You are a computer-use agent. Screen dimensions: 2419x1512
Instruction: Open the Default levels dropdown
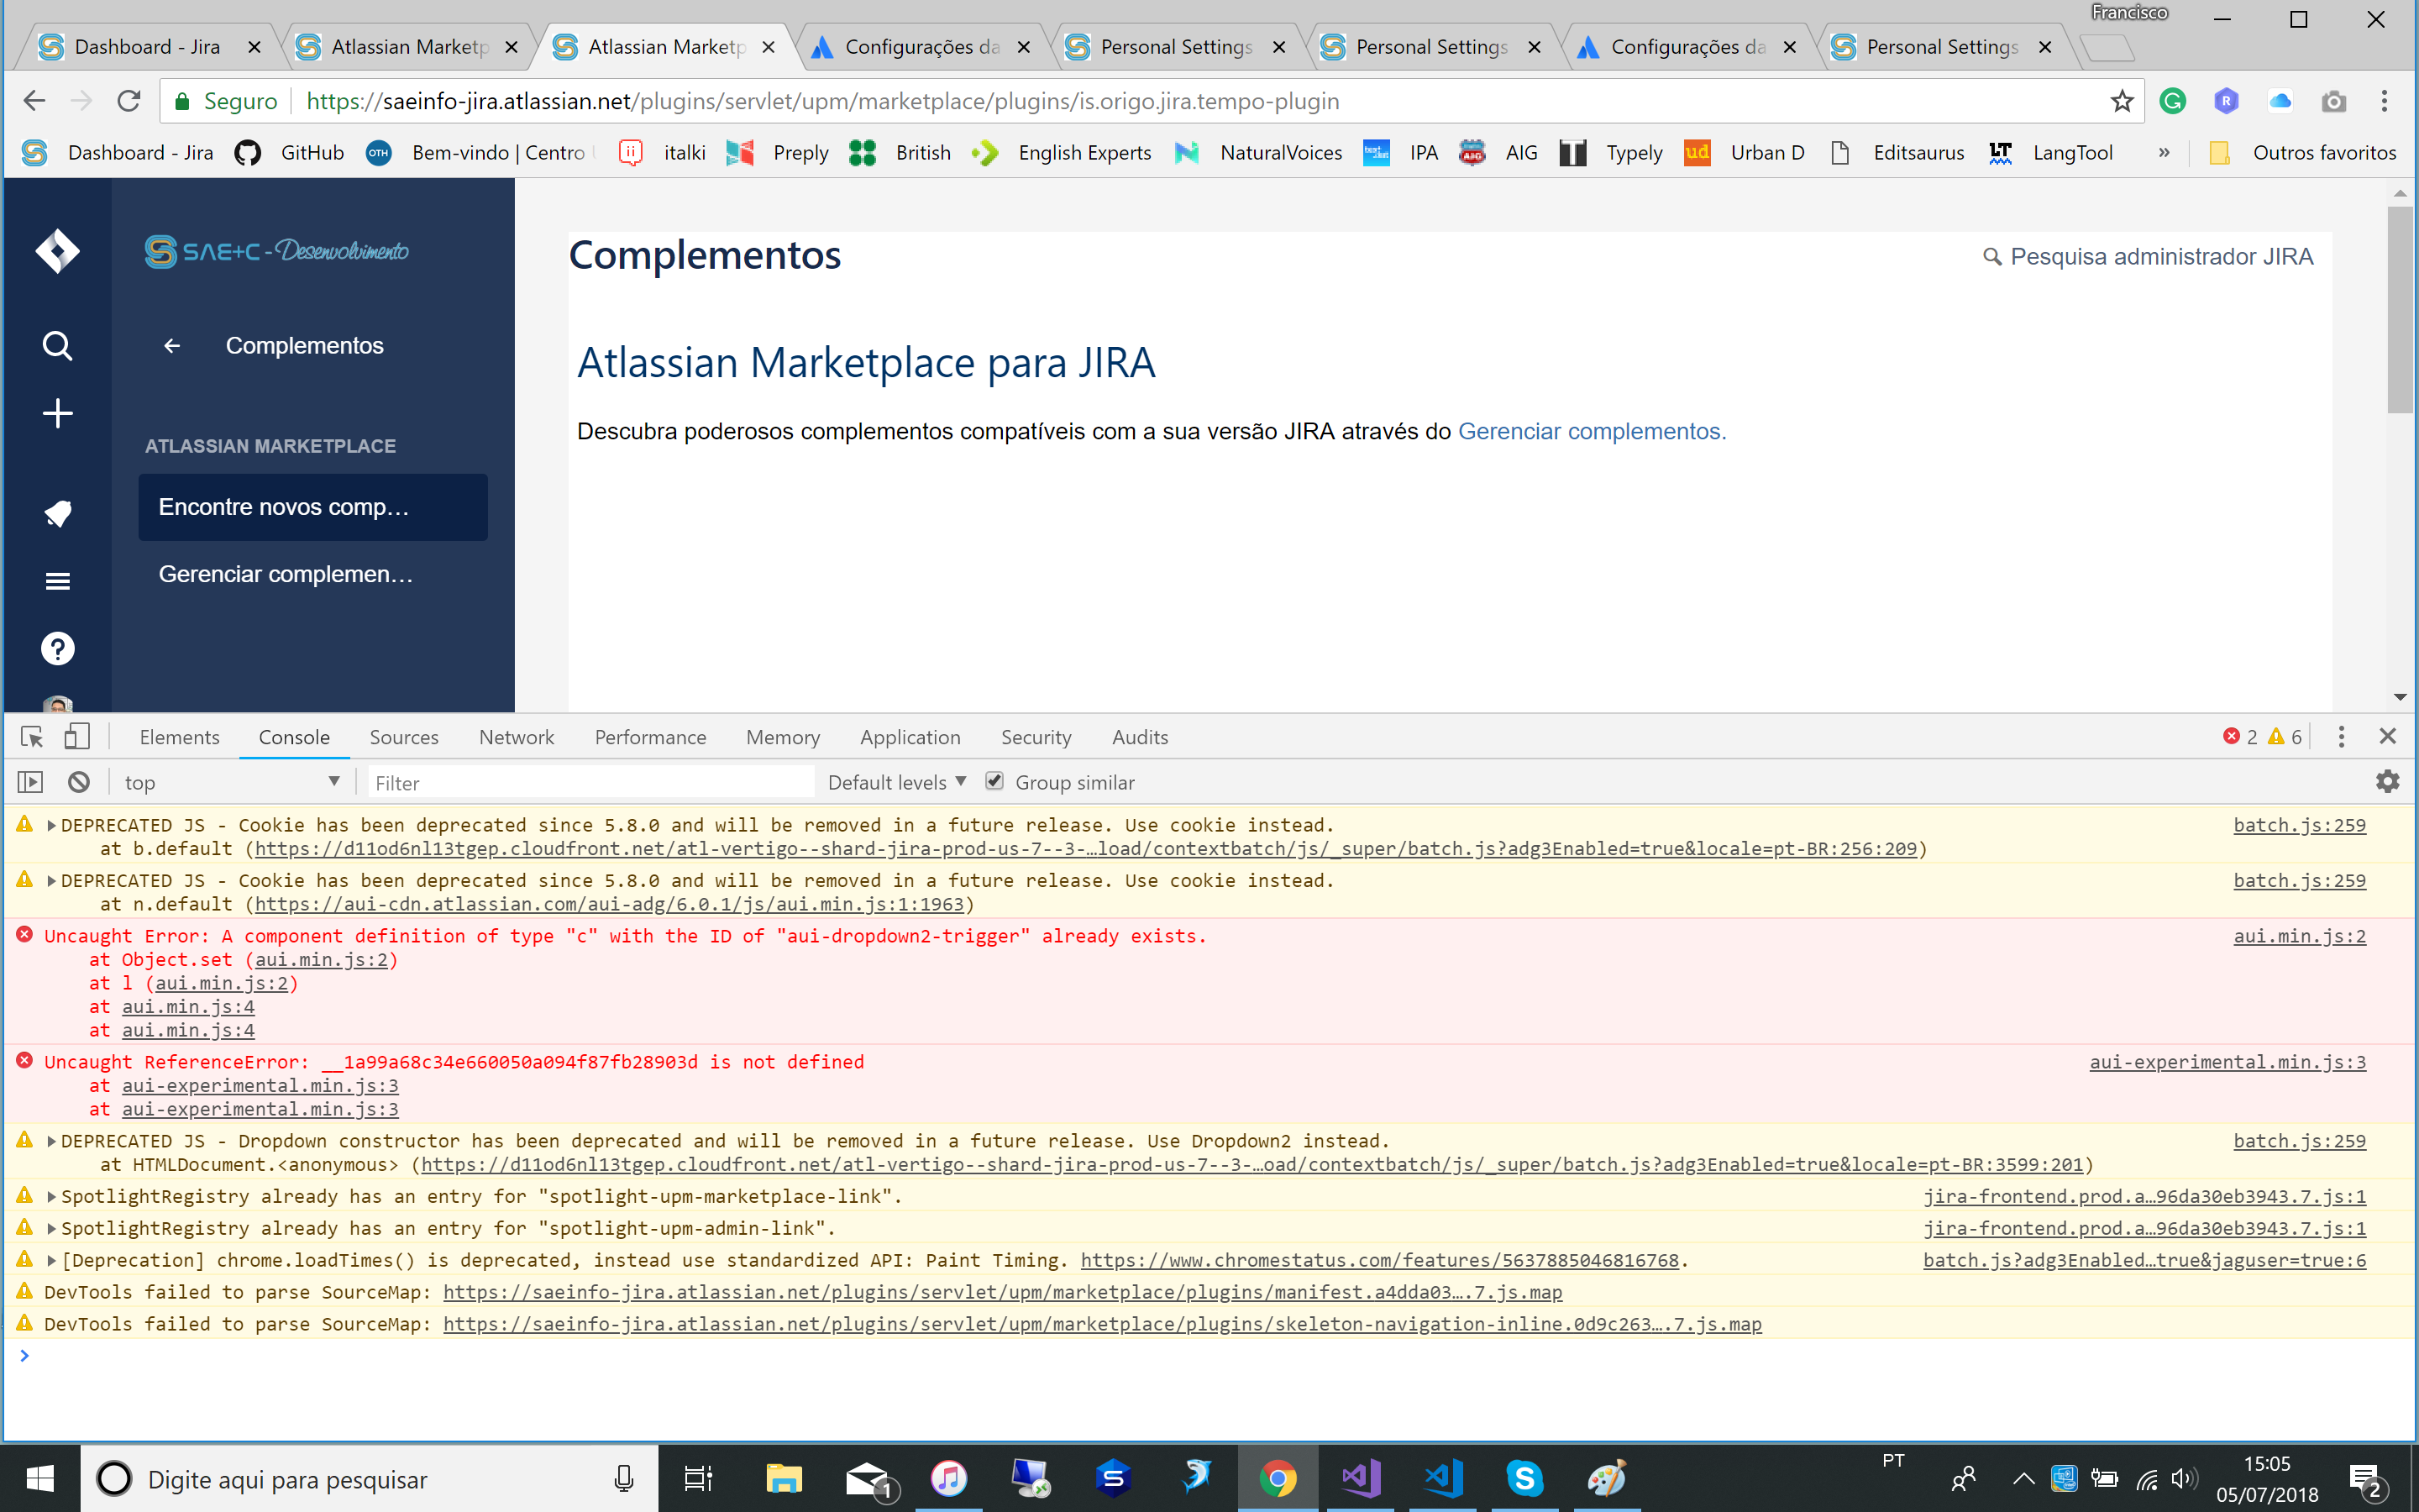pyautogui.click(x=895, y=782)
